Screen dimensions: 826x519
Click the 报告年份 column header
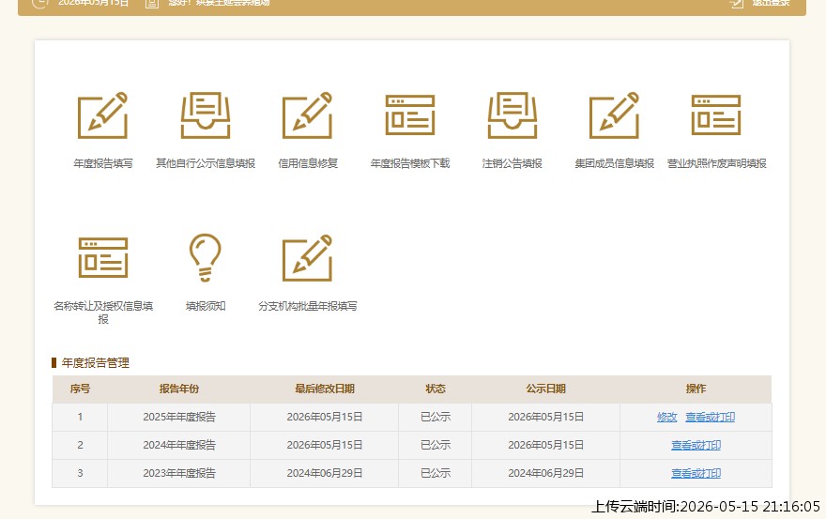[x=179, y=389]
